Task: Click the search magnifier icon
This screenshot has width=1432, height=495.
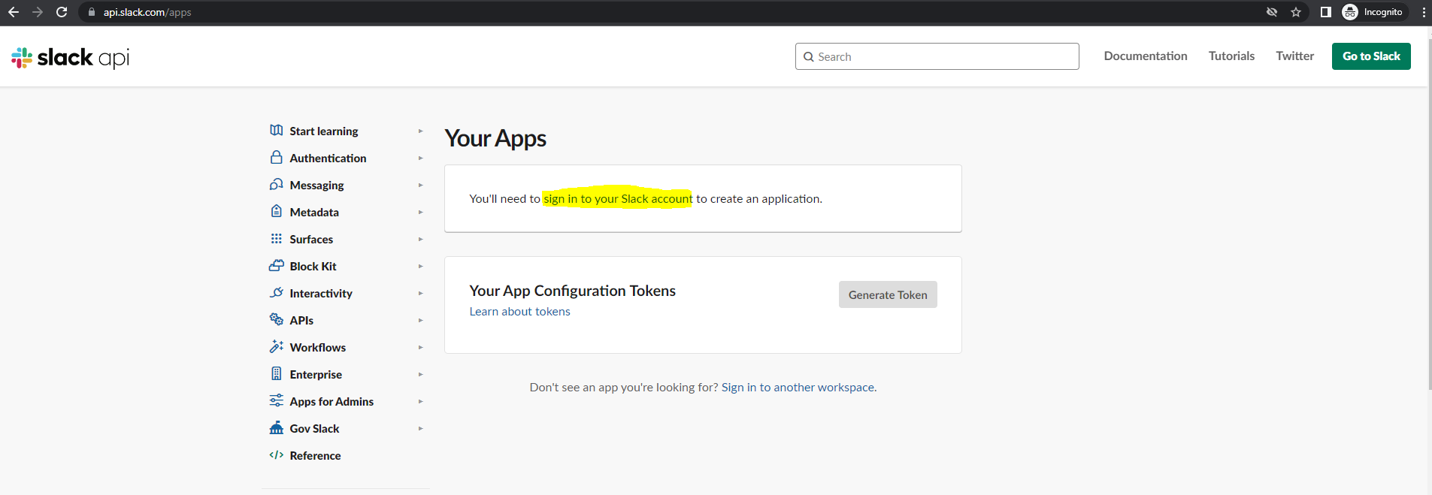Action: pyautogui.click(x=809, y=57)
